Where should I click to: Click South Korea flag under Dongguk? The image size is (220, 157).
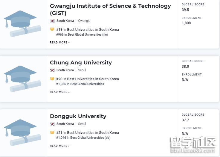pos(52,124)
